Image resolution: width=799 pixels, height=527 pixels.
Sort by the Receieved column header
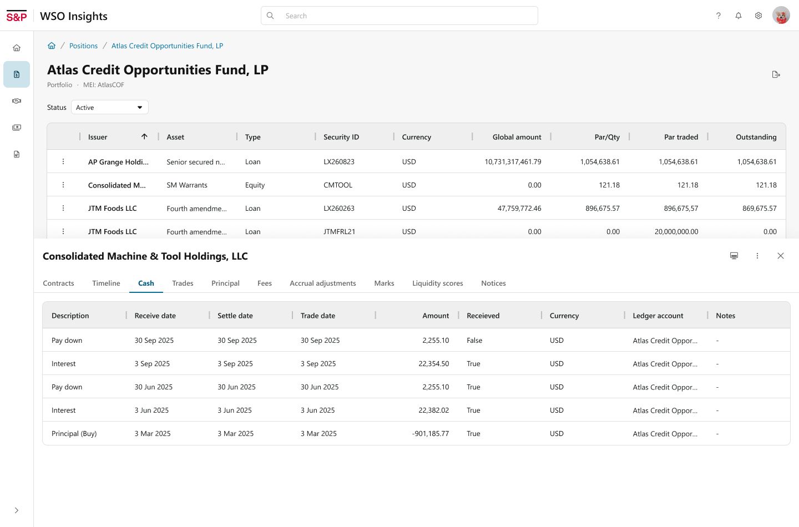[x=483, y=316]
